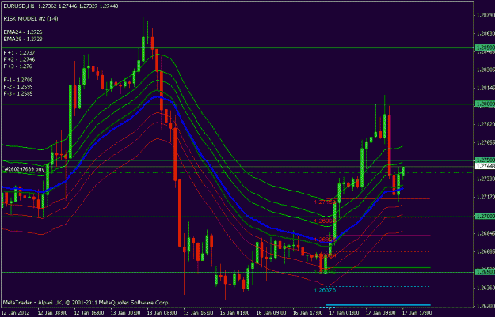The image size is (495, 317).
Task: Click the 1.26685 price scale label
Action: 485,251
